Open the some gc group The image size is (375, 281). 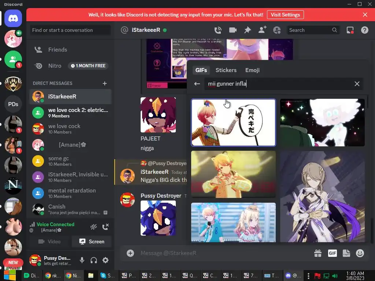[70, 161]
